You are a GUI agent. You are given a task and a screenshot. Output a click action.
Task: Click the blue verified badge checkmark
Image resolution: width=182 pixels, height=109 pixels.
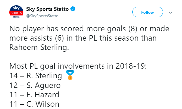click(x=73, y=9)
